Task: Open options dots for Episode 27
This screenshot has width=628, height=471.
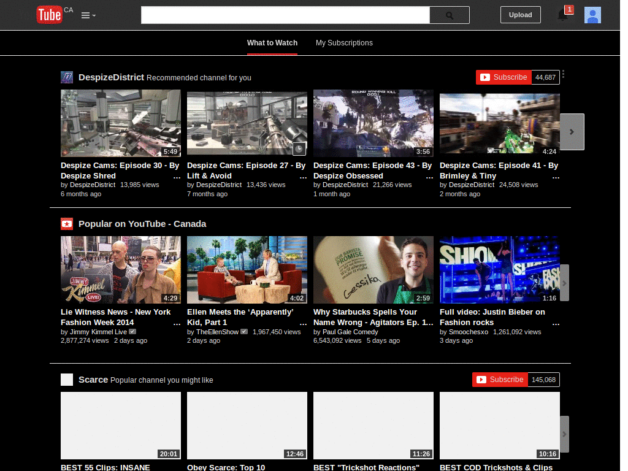Action: 303,177
